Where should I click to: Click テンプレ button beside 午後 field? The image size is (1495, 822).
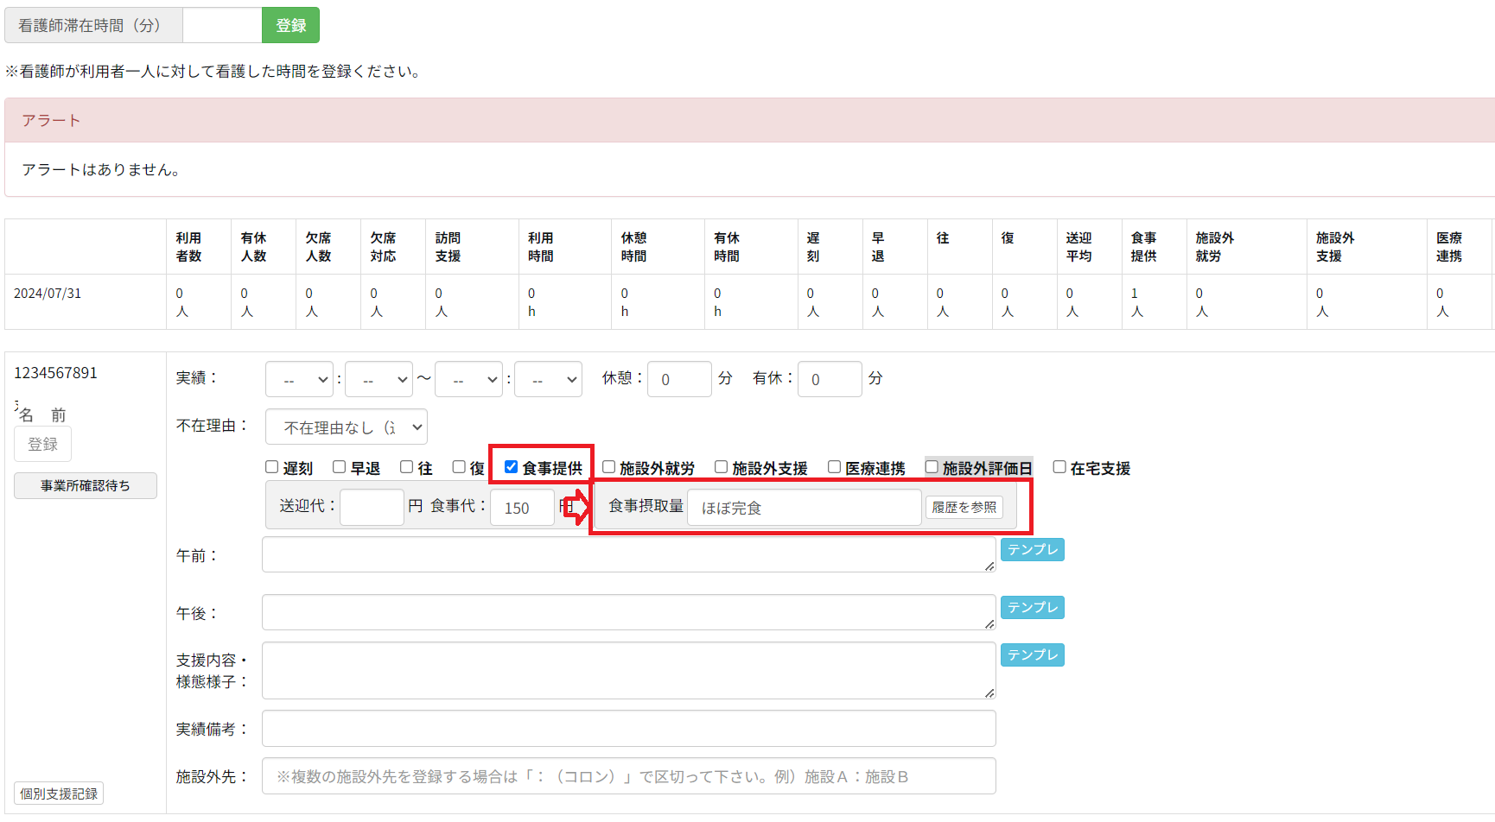tap(1032, 608)
